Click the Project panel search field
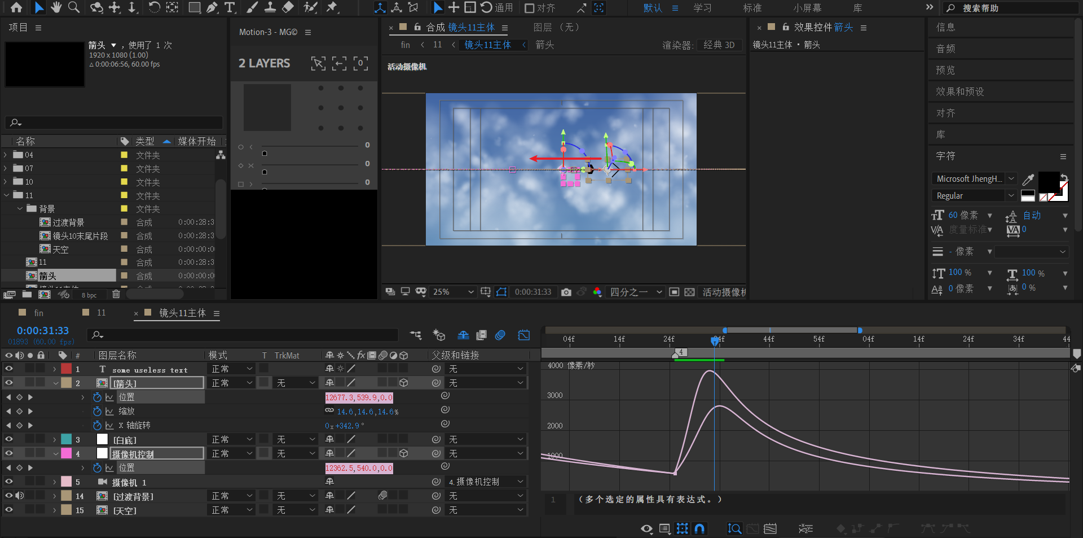1083x538 pixels. click(114, 123)
